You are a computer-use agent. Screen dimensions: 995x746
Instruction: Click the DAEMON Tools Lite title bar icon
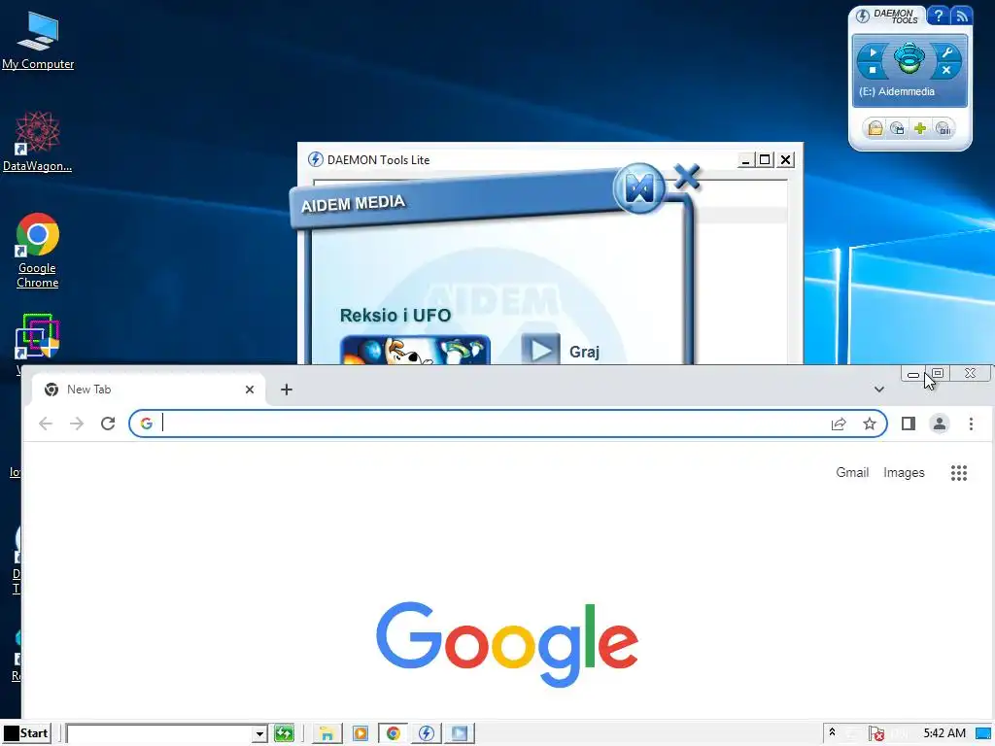[316, 159]
